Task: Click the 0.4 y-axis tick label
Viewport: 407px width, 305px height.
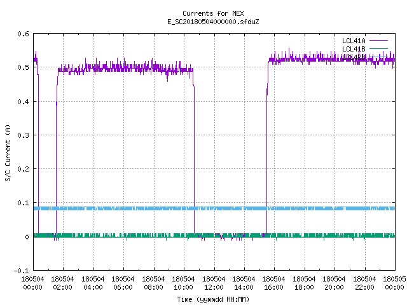Action: tap(23, 102)
